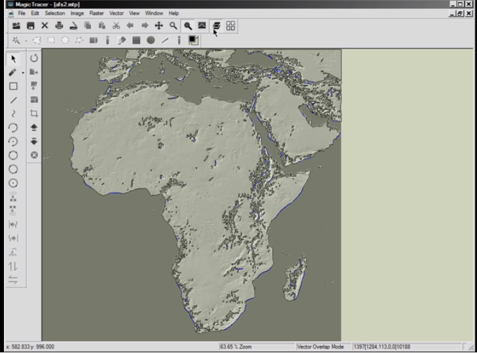Click the scissors Cut icon
Image resolution: width=477 pixels, height=353 pixels.
(116, 26)
